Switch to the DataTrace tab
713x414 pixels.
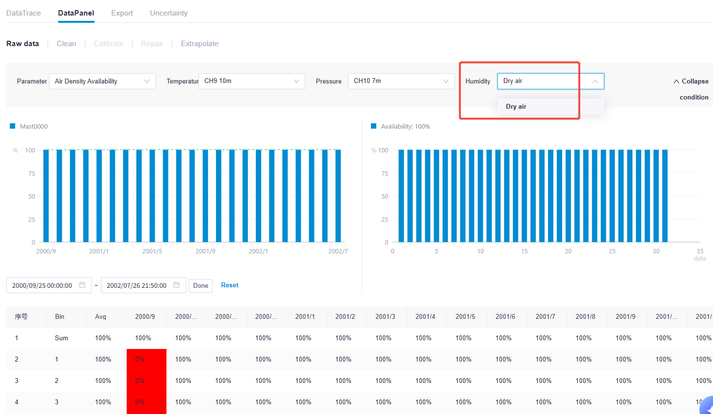(x=23, y=13)
